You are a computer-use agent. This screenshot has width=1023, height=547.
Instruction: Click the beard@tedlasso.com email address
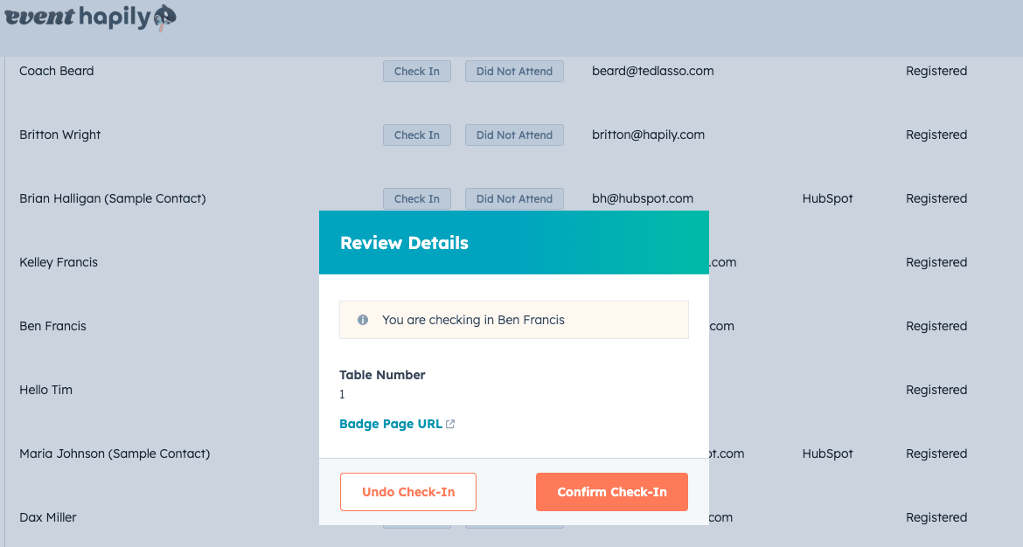click(x=652, y=72)
